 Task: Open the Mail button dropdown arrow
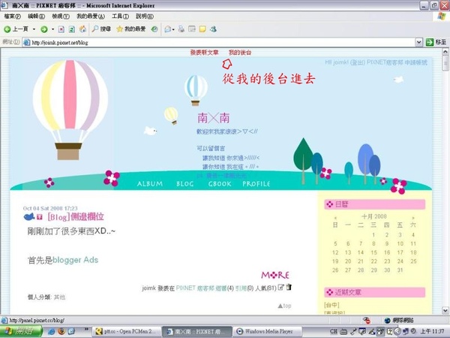pos(173,29)
